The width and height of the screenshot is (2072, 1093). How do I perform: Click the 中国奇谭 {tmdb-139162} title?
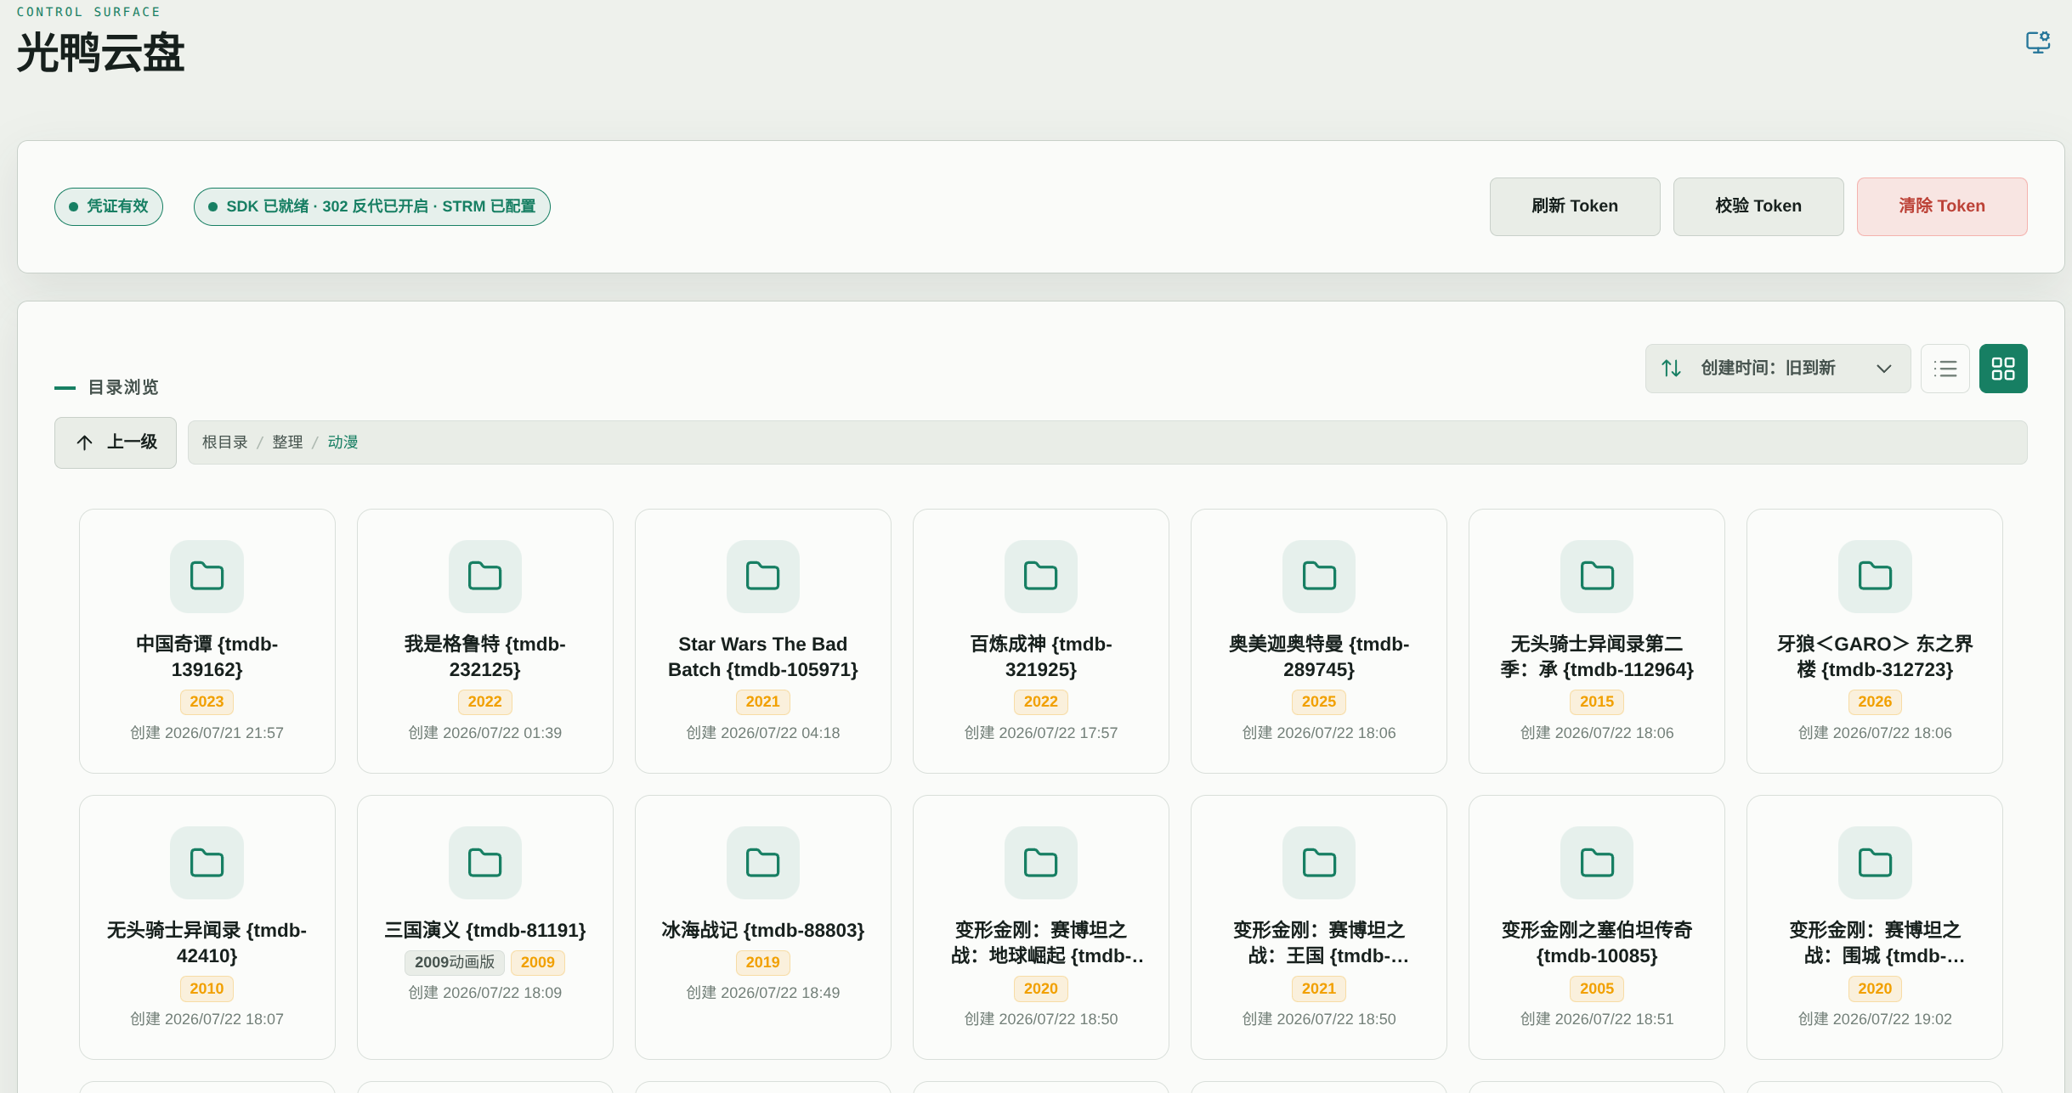[x=207, y=656]
